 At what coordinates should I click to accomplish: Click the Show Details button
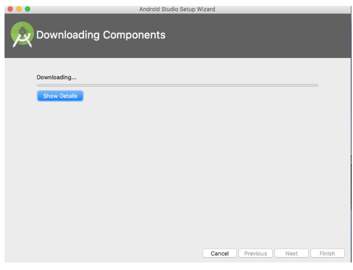[x=60, y=96]
